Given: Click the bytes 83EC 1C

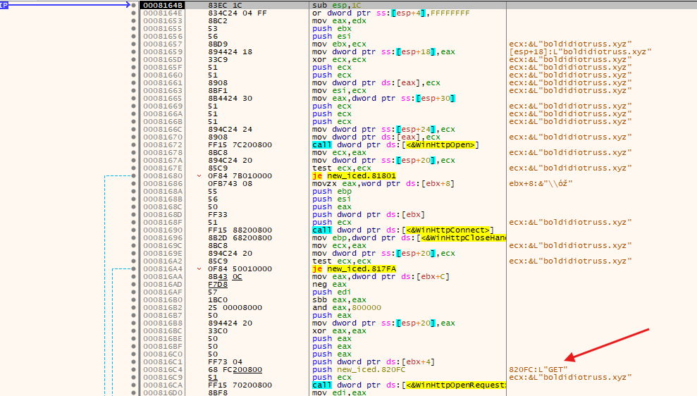Looking at the screenshot, I should [x=225, y=6].
